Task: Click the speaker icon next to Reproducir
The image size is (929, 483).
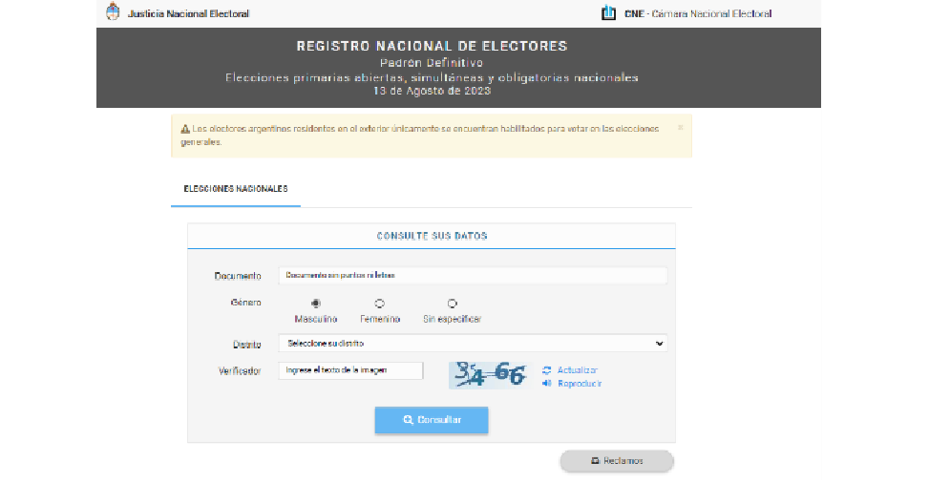Action: 547,384
